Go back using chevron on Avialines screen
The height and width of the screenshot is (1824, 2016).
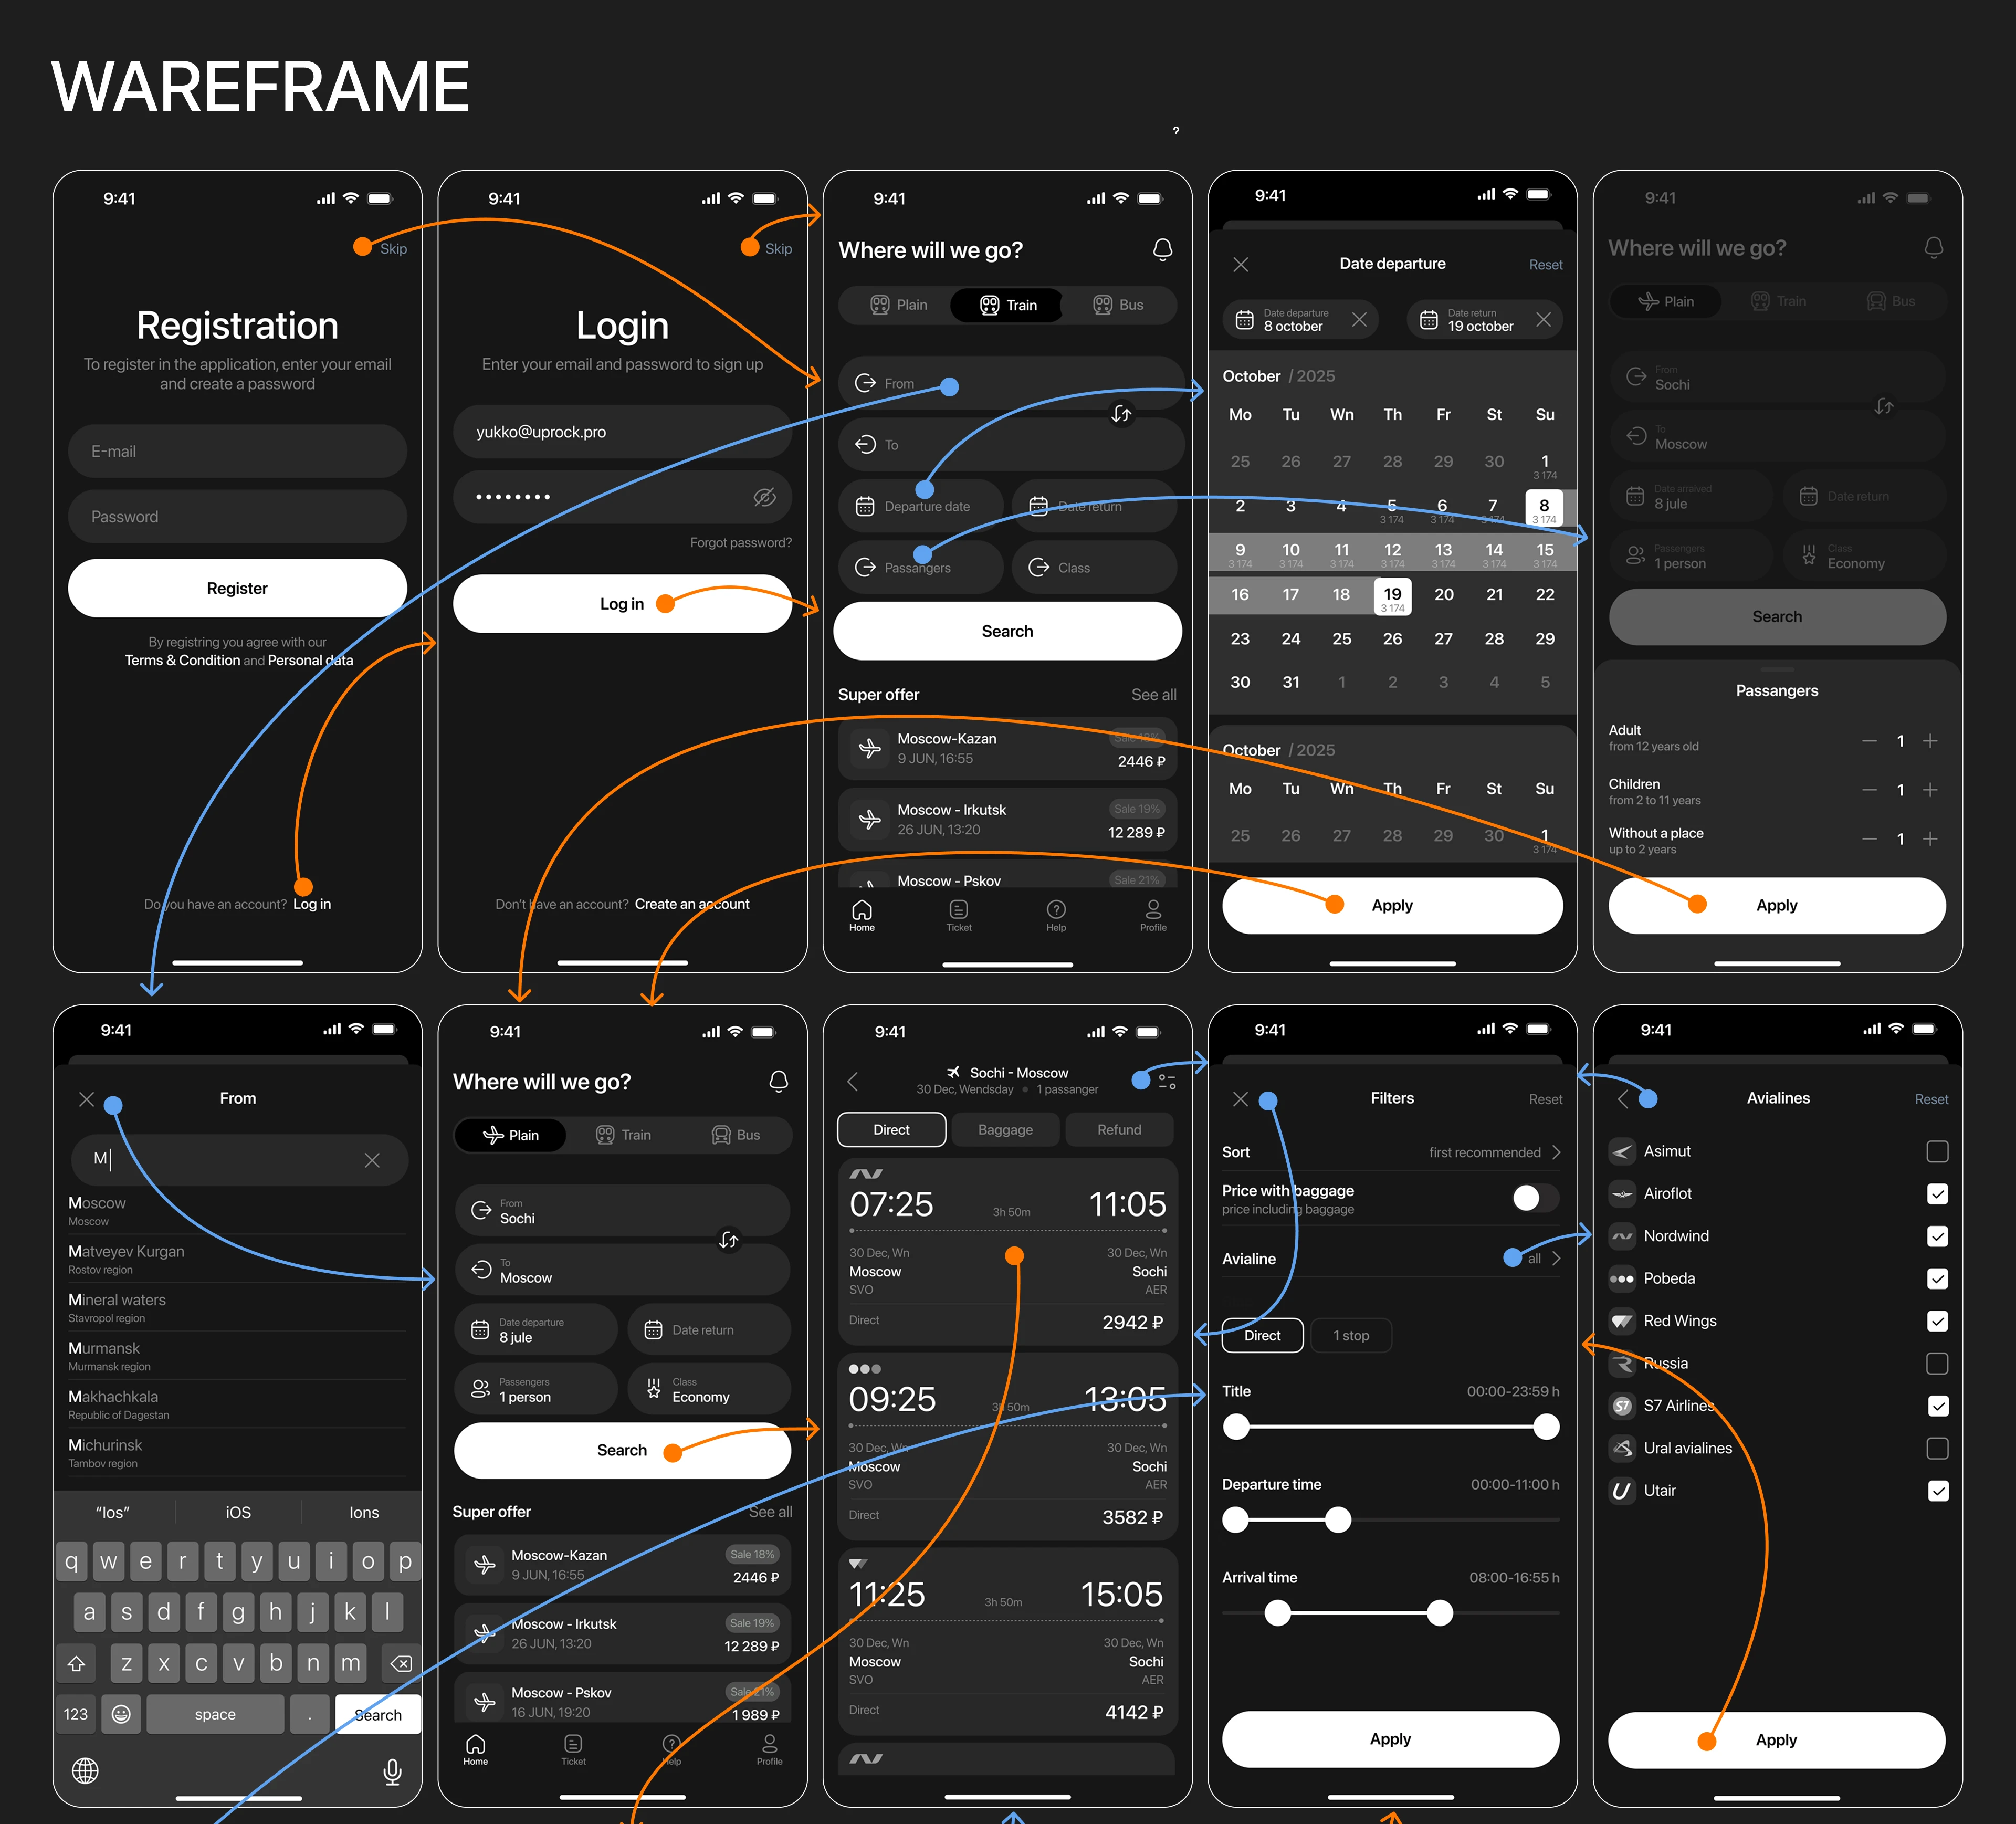[x=1622, y=1099]
